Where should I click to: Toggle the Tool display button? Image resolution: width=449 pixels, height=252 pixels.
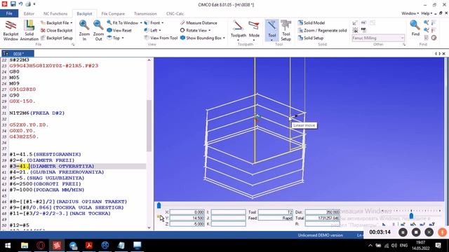point(272,30)
